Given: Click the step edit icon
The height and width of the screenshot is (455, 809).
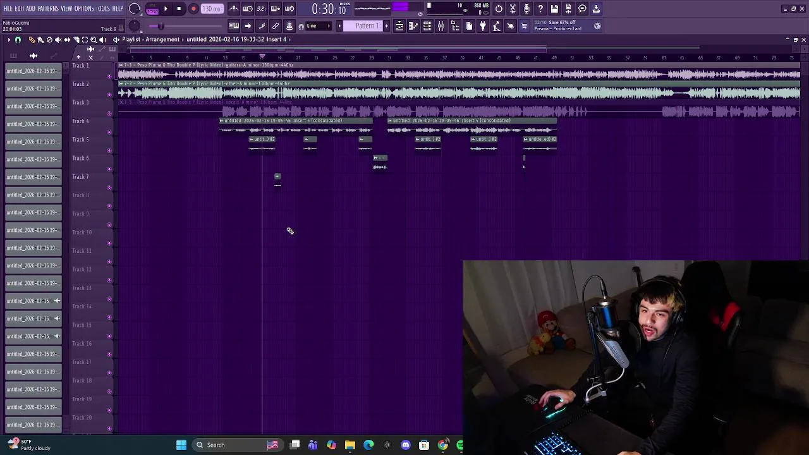Looking at the screenshot, I should pos(262,26).
